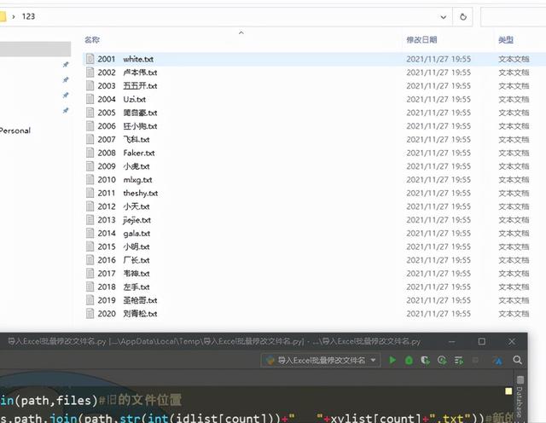Click the sort arrow above the 名称 column
Screen dimensions: 546x423
241,32
